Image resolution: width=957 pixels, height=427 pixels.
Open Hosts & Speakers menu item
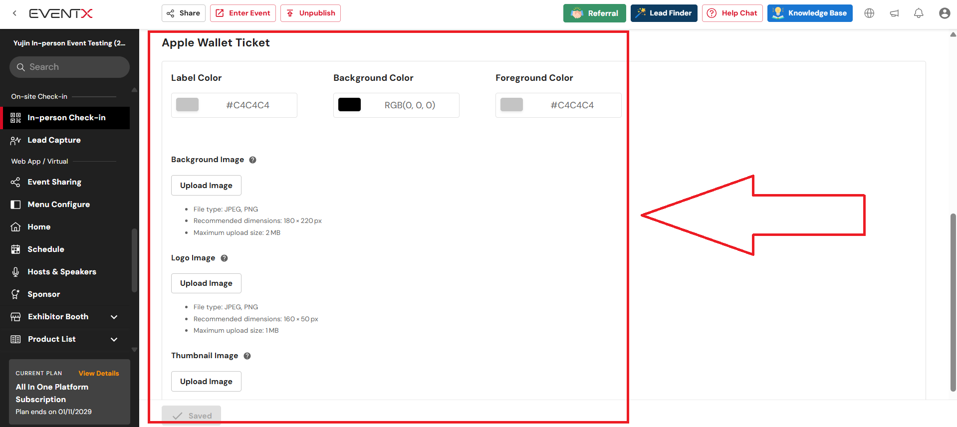pyautogui.click(x=65, y=272)
